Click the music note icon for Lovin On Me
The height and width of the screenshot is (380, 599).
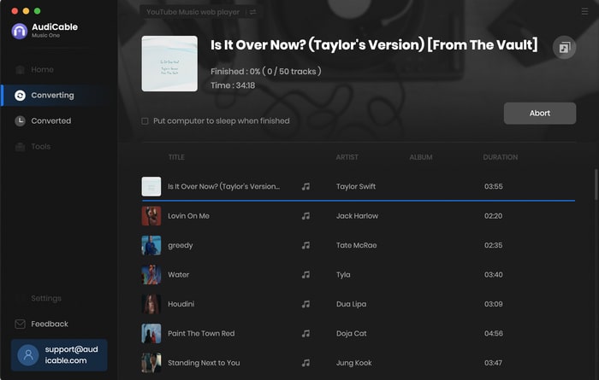click(x=305, y=216)
